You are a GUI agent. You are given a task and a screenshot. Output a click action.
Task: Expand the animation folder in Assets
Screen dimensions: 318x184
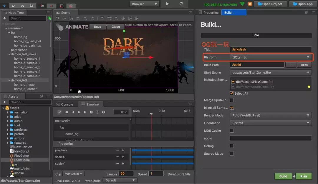[8, 112]
